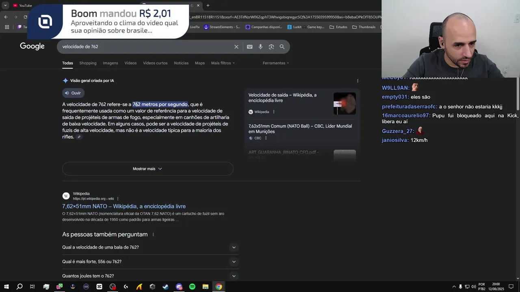Open the on-screen keyboard input tool
Image resolution: width=520 pixels, height=292 pixels.
pos(250,47)
